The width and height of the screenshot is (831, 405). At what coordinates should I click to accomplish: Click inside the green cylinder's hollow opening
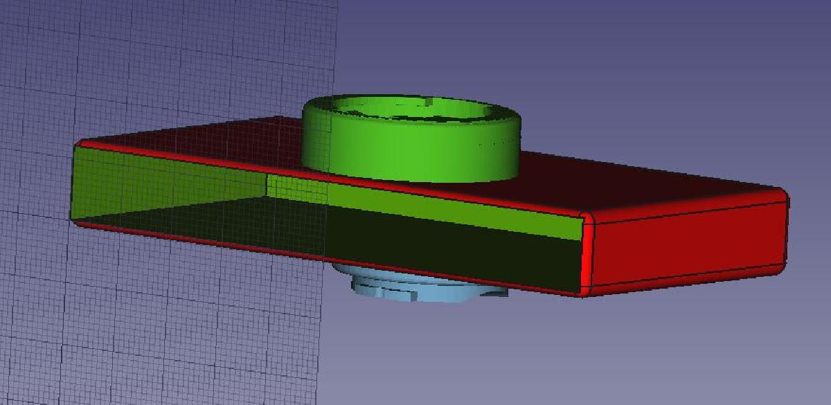pos(415,111)
